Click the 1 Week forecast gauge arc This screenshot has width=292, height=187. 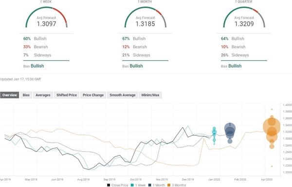(46, 17)
